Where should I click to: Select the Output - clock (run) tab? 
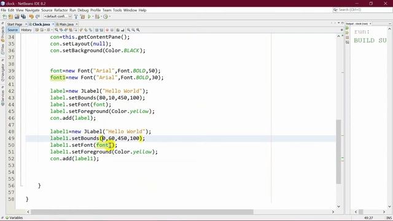coord(356,23)
